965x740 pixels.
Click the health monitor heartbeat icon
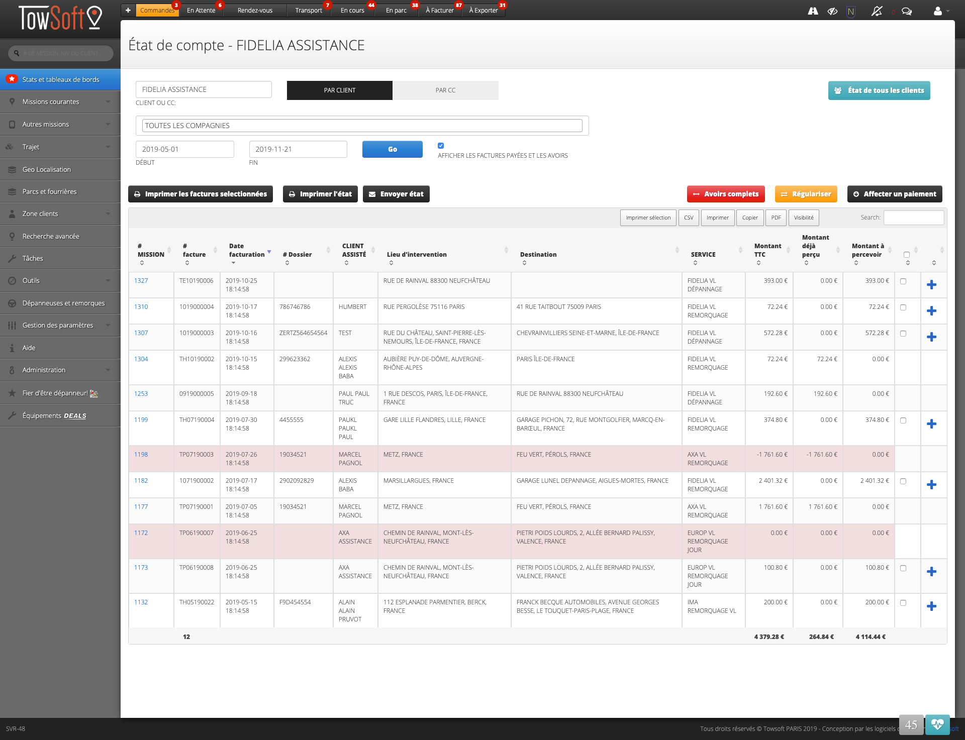click(x=937, y=724)
